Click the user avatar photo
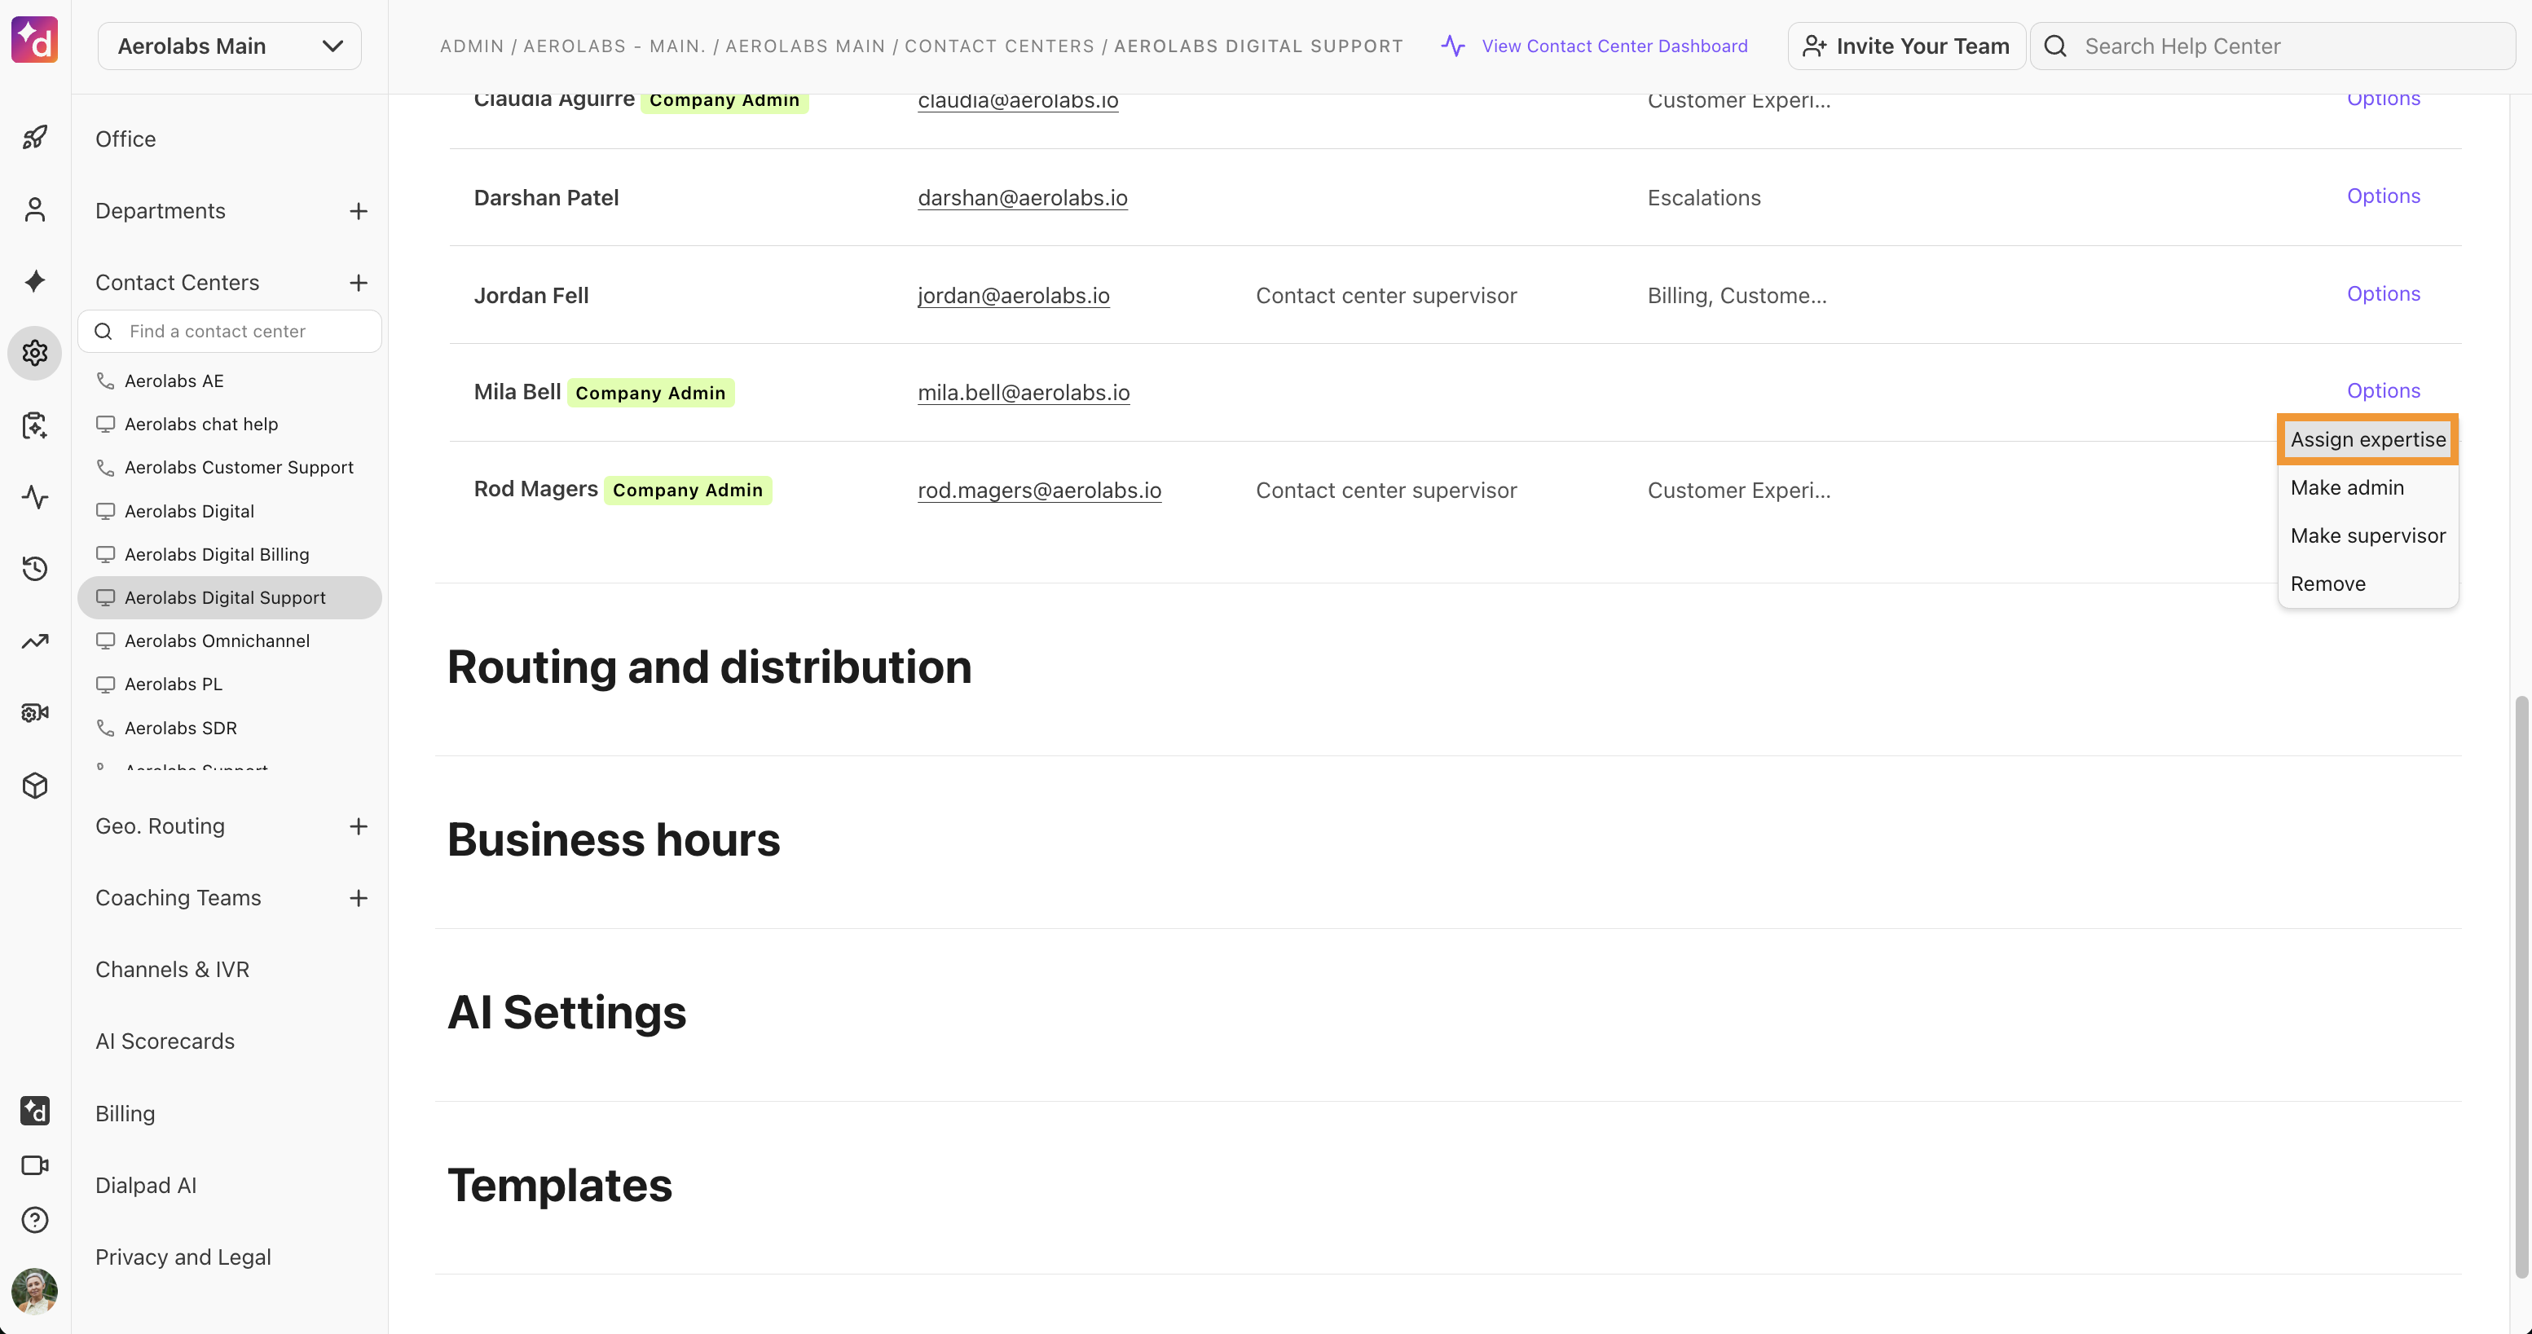2532x1334 pixels. [x=34, y=1291]
